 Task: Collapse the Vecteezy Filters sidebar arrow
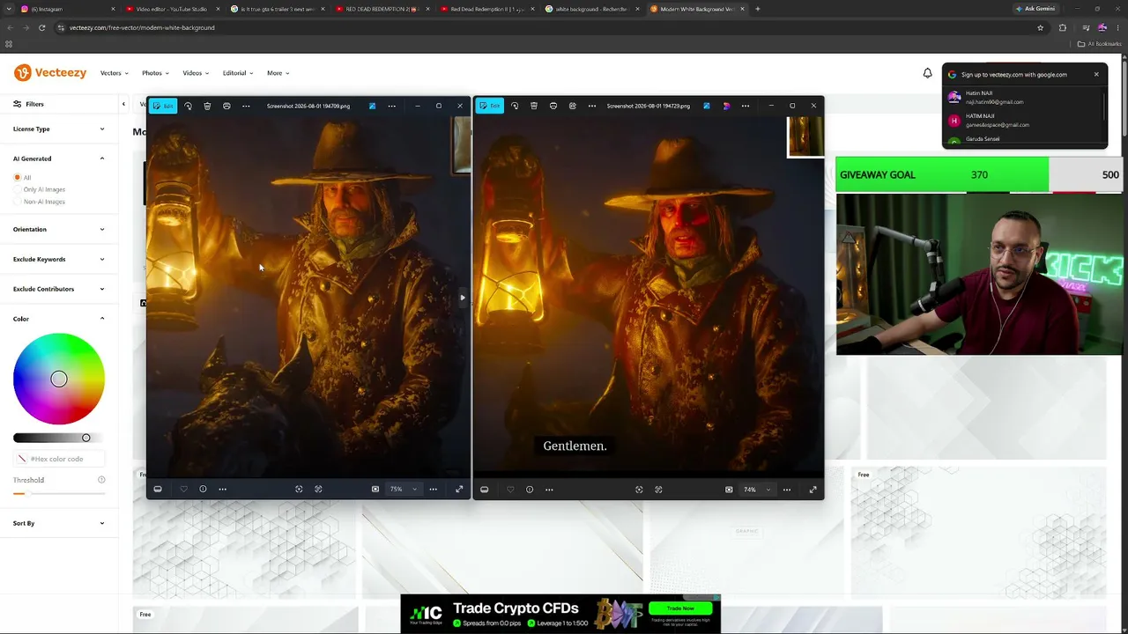123,104
